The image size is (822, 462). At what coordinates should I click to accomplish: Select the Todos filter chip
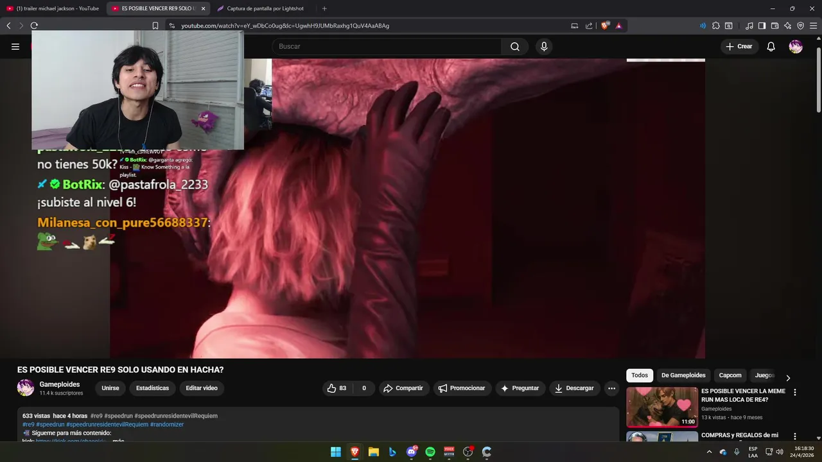click(x=640, y=375)
